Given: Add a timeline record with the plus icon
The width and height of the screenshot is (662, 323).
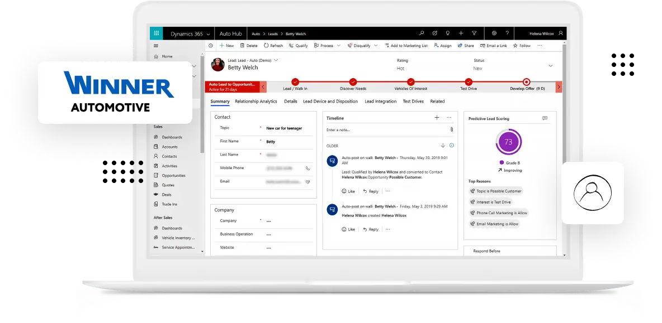Looking at the screenshot, I should 437,118.
